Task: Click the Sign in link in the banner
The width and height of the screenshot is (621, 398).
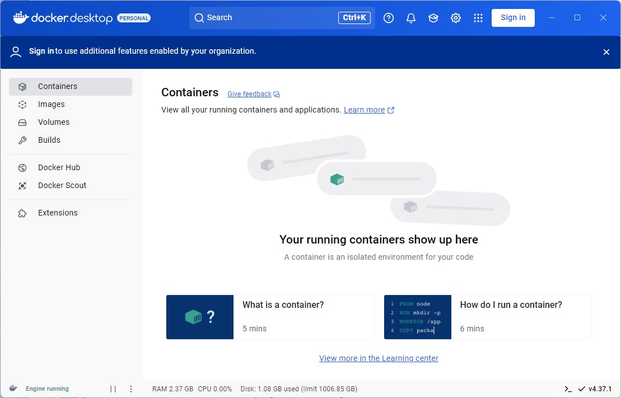Action: (41, 51)
